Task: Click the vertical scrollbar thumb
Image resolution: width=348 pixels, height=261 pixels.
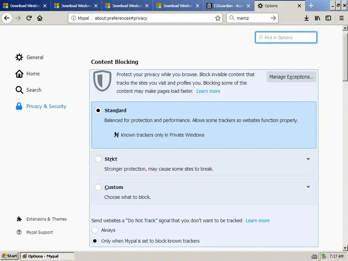Action: (345, 57)
